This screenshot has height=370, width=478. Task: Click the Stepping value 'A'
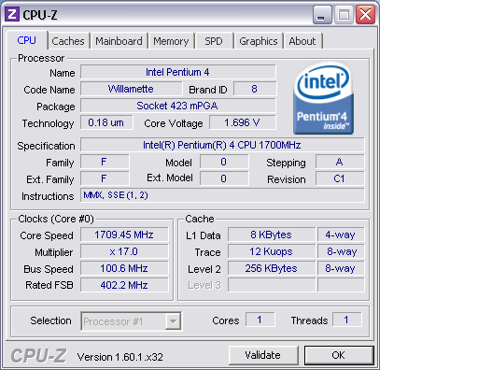point(340,162)
